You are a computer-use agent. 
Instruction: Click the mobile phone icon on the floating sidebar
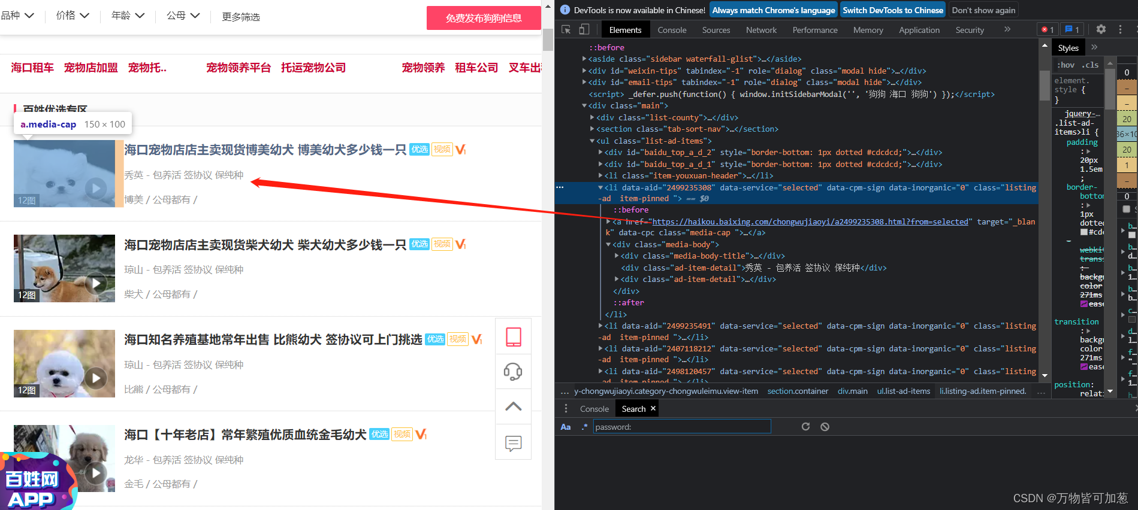point(514,336)
